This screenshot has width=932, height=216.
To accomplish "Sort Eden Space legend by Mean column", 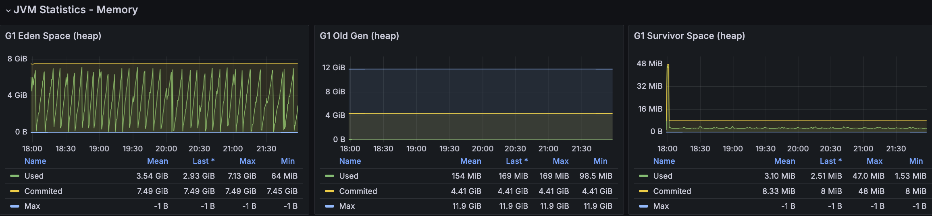I will [157, 161].
